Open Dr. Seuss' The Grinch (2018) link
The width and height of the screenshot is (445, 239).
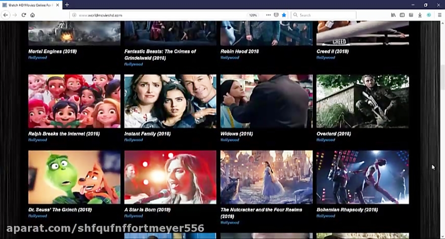[x=60, y=210]
